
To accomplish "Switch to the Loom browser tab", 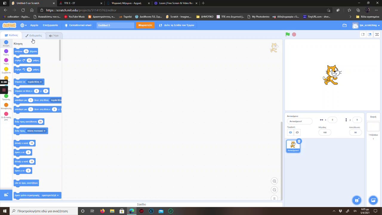I will point(175,3).
